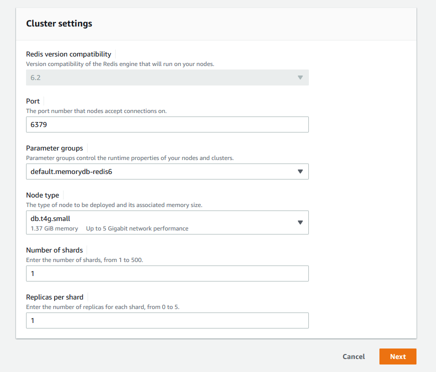Image resolution: width=436 pixels, height=372 pixels.
Task: Click the Number of shards label
Action: pyautogui.click(x=55, y=250)
